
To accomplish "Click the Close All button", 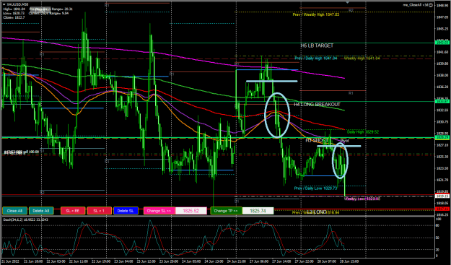I will (14, 211).
